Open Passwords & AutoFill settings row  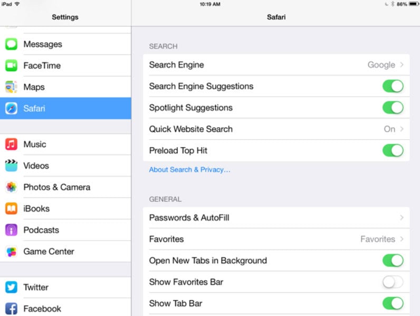pos(276,218)
